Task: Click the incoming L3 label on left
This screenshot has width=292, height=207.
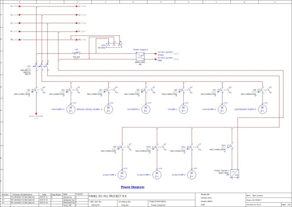Action: click(12, 23)
